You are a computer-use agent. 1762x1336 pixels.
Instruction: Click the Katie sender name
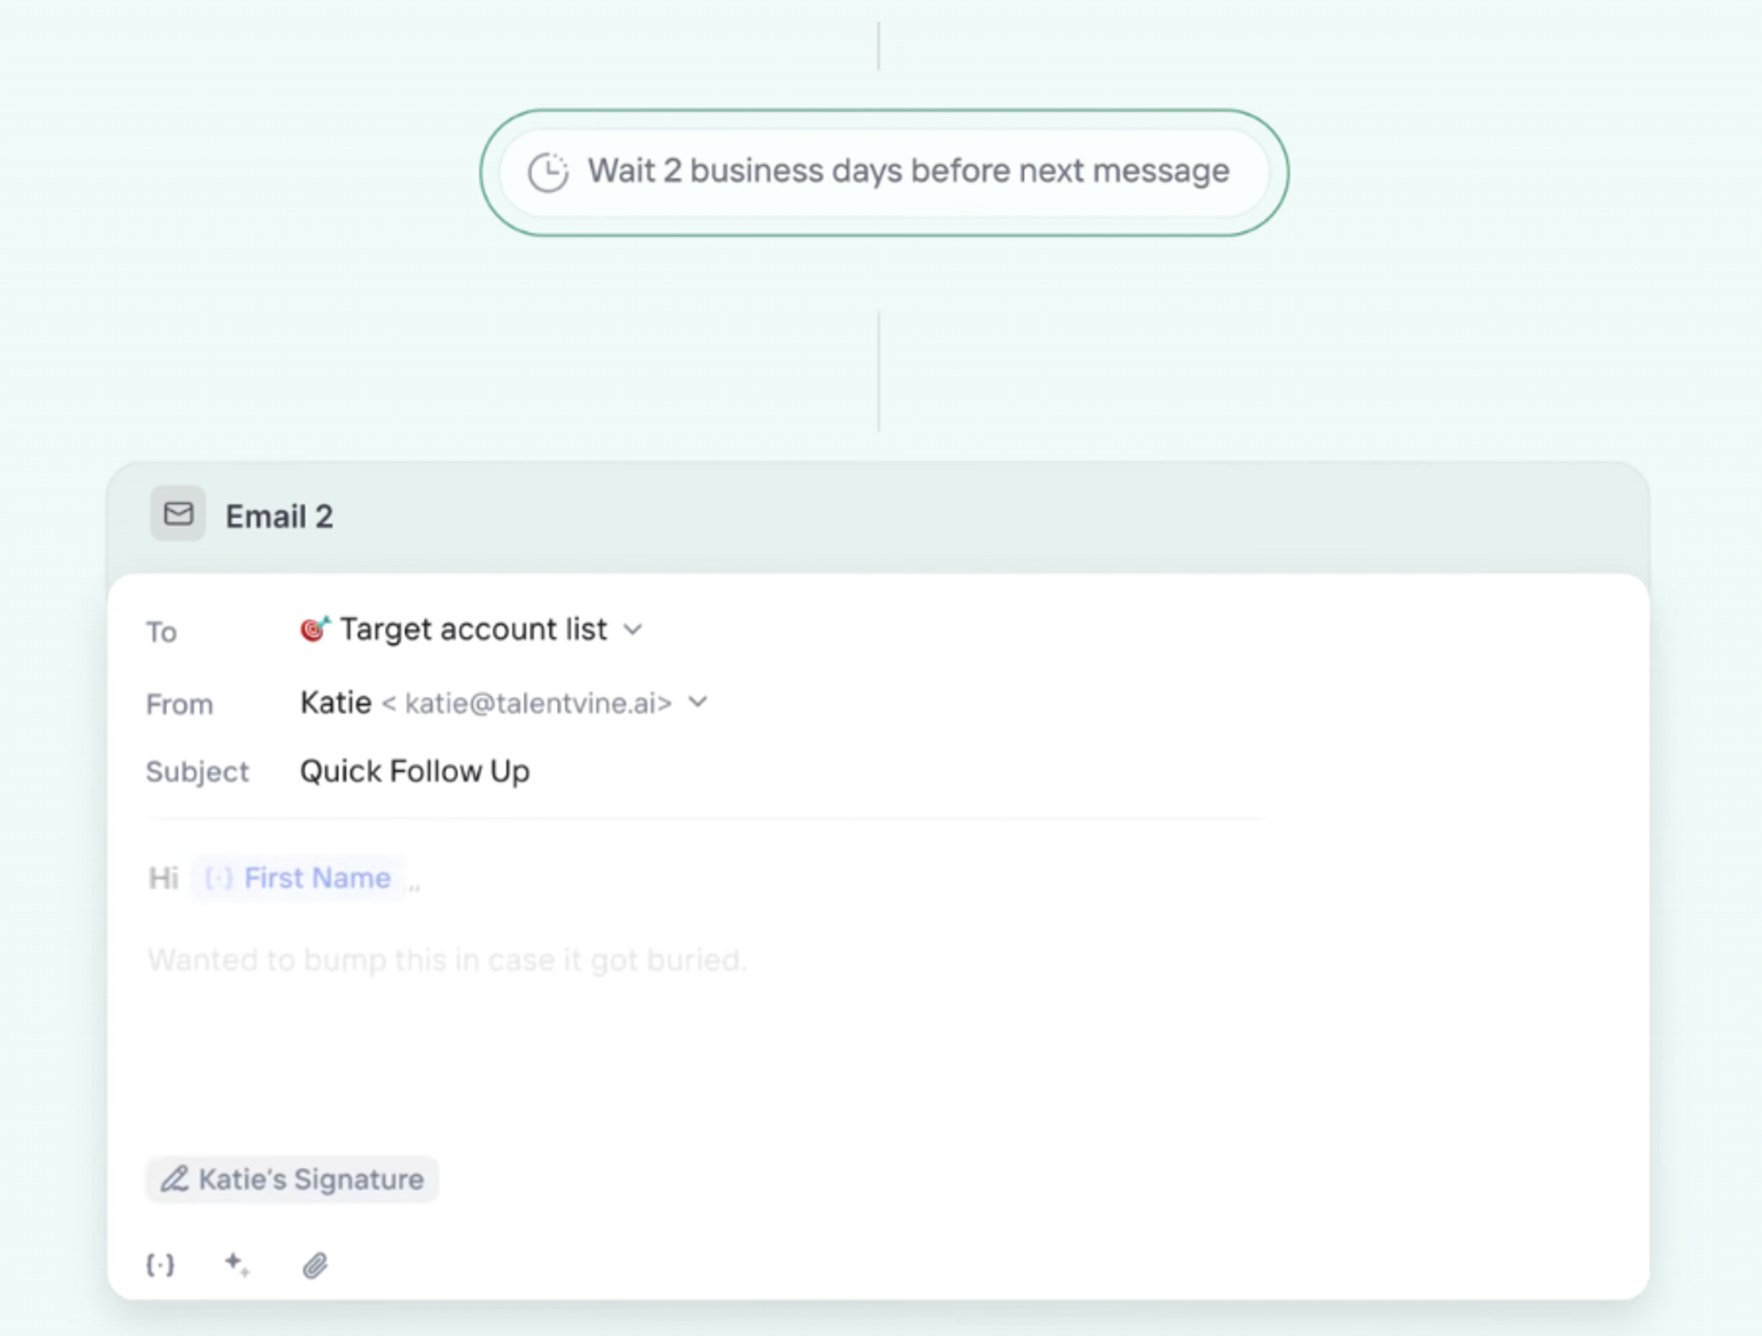(x=336, y=702)
